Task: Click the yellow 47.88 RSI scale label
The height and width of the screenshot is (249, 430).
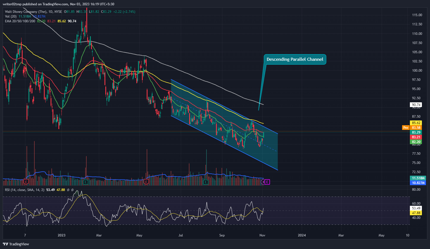Action: coord(416,213)
